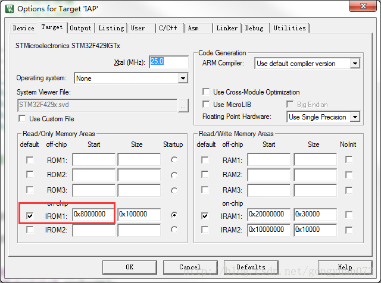Switch to the Device tab

coord(24,28)
